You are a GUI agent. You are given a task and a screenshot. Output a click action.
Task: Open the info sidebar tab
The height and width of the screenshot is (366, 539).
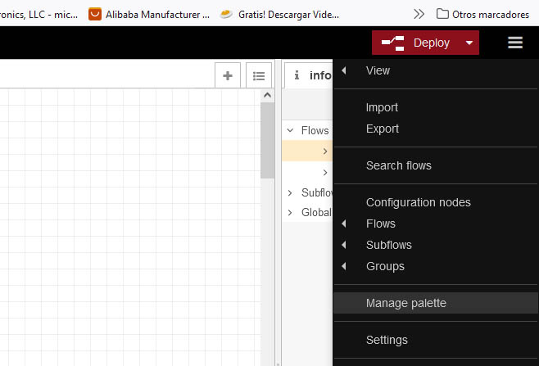point(309,75)
